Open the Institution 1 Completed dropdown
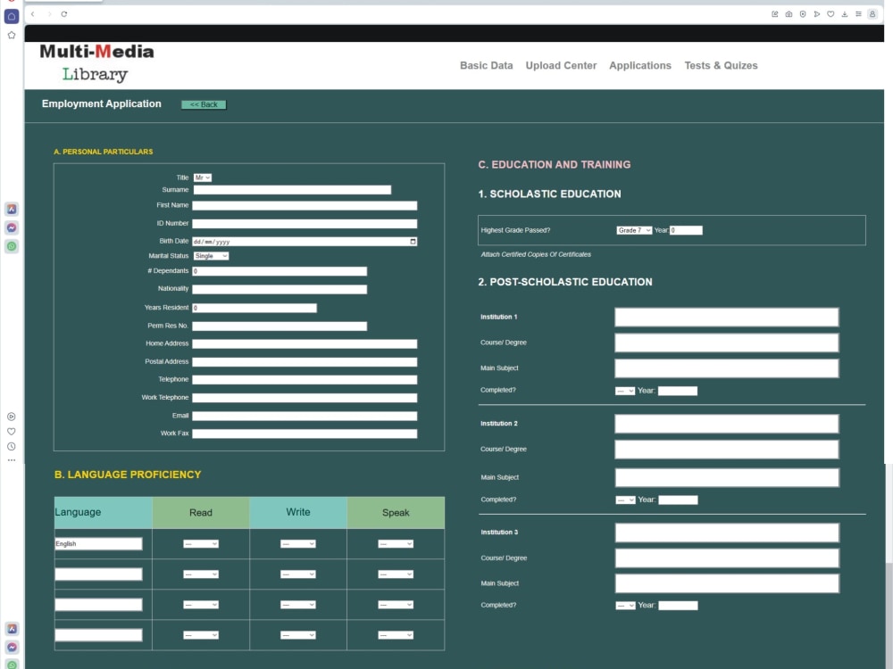 pyautogui.click(x=625, y=391)
